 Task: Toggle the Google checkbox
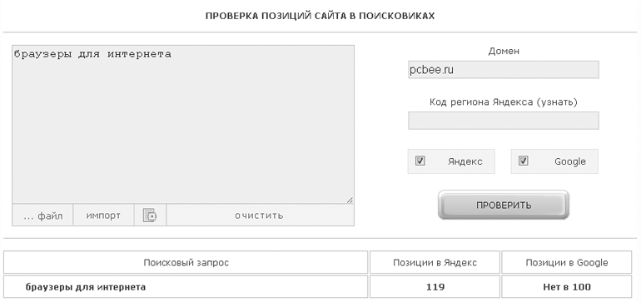524,161
